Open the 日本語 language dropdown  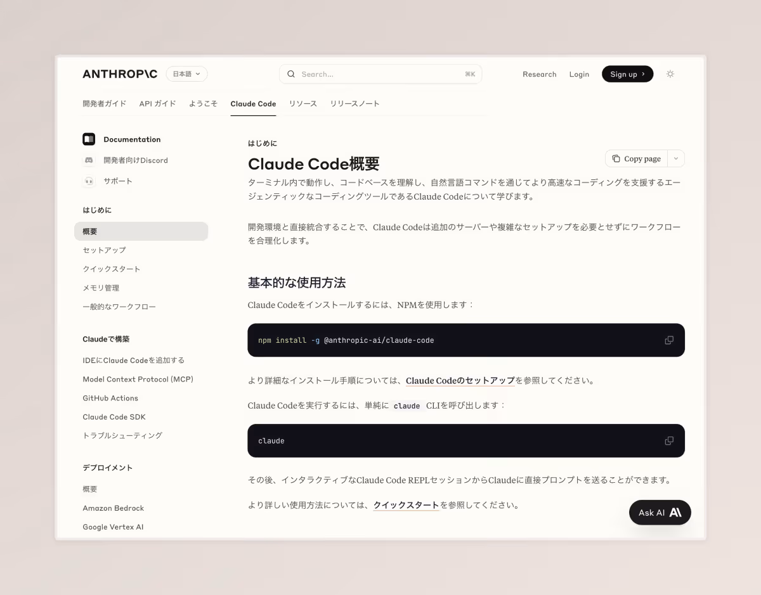pyautogui.click(x=186, y=74)
